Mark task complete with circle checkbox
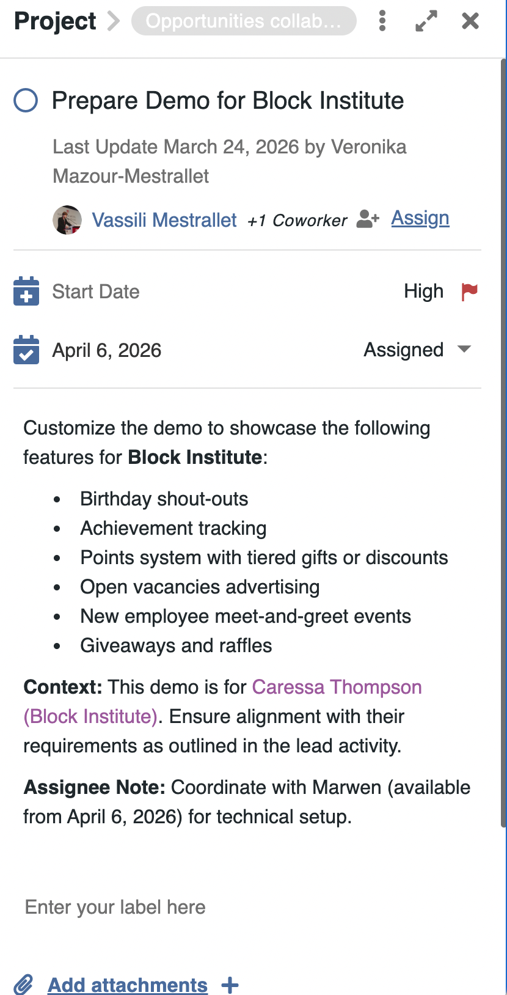Screen dimensions: 507x995 point(26,100)
